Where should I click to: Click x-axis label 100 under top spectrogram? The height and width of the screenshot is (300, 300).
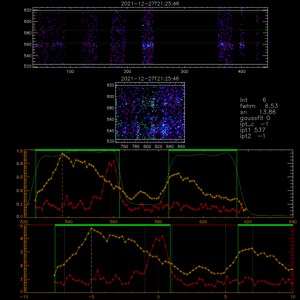click(x=70, y=72)
